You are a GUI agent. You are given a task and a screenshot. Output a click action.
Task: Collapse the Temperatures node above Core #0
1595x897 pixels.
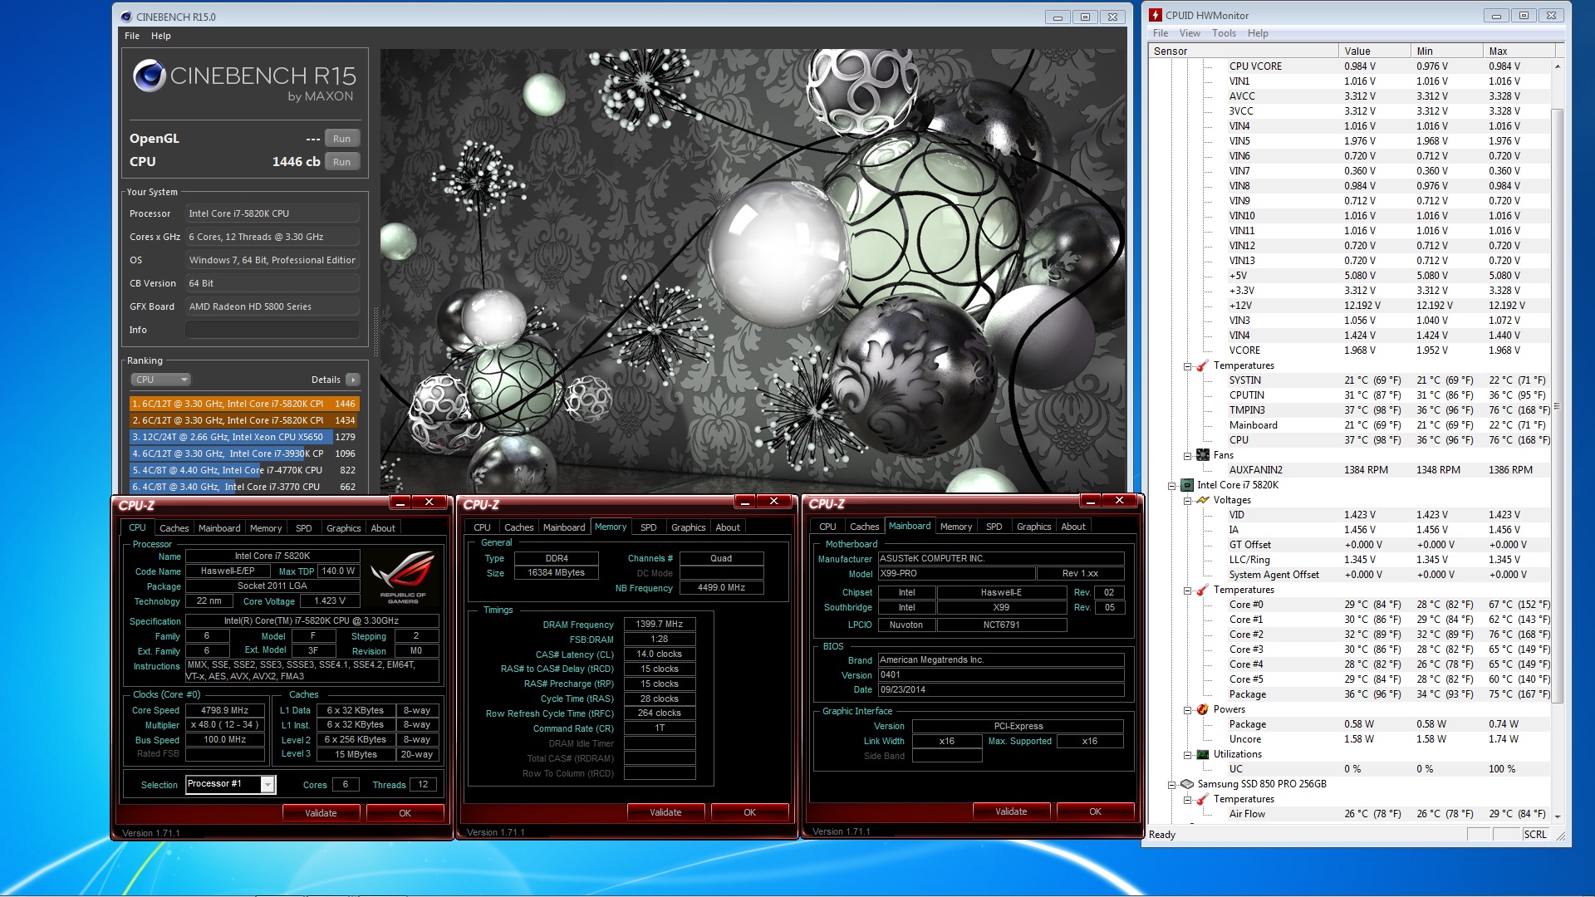1187,591
